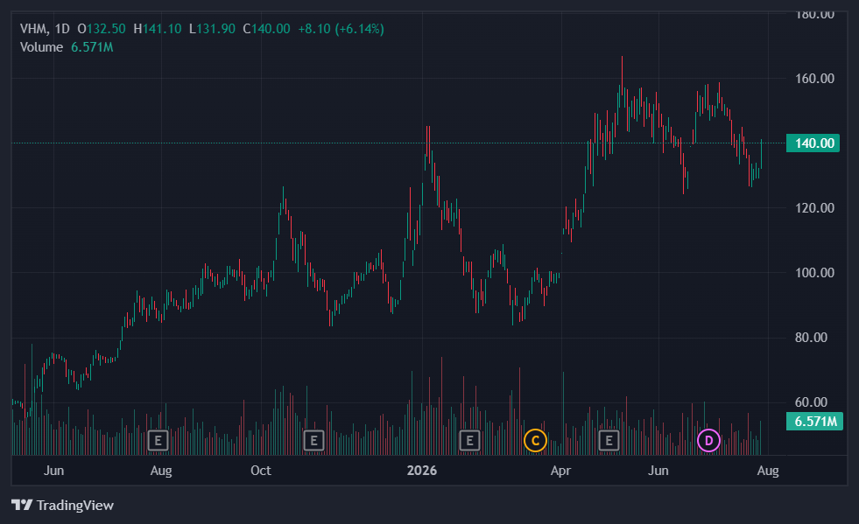Click the 2026 year label on the time axis
The width and height of the screenshot is (859, 524).
click(422, 471)
